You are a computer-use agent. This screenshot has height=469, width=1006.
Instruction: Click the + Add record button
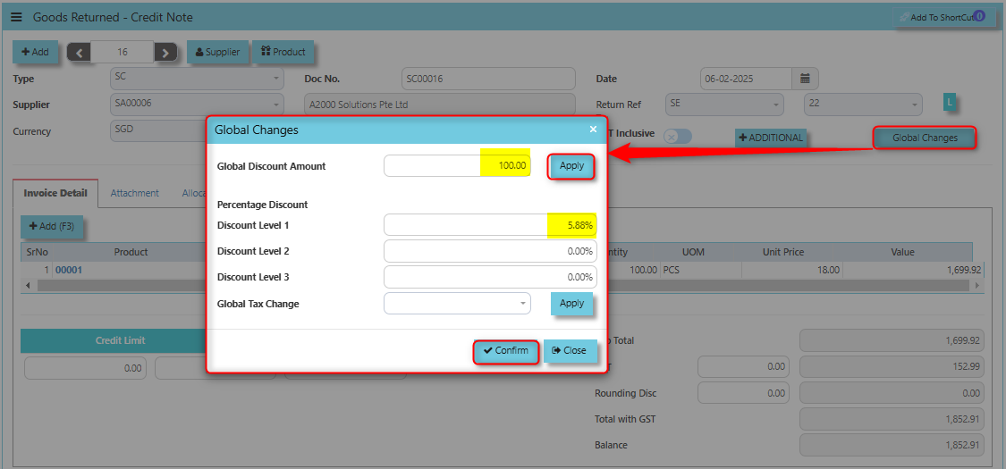pyautogui.click(x=35, y=52)
